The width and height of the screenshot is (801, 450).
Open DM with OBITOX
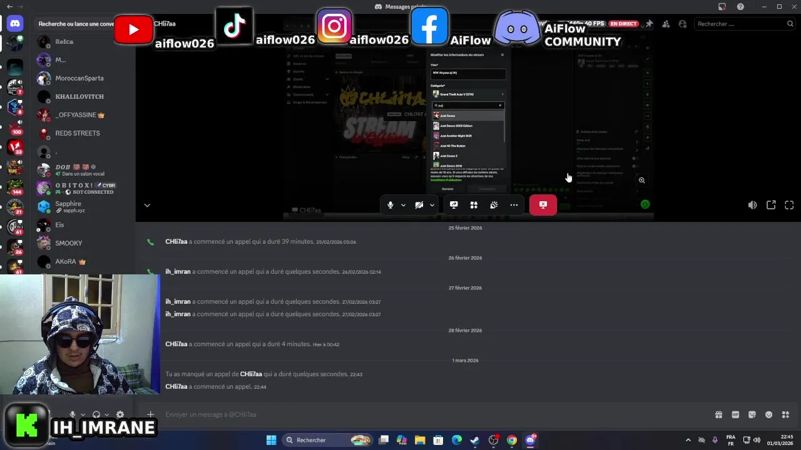[83, 188]
